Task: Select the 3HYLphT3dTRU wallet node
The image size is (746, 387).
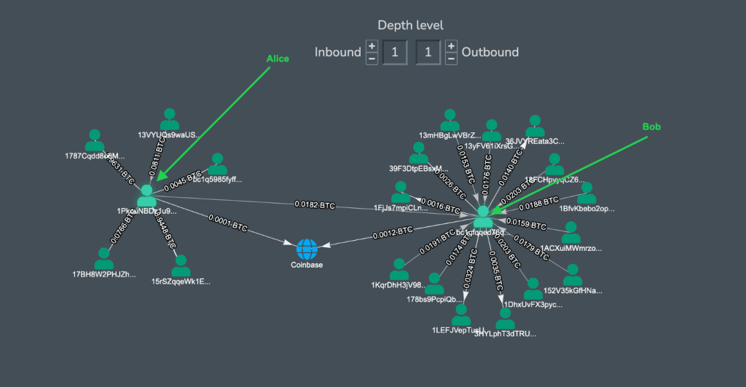Action: click(506, 318)
